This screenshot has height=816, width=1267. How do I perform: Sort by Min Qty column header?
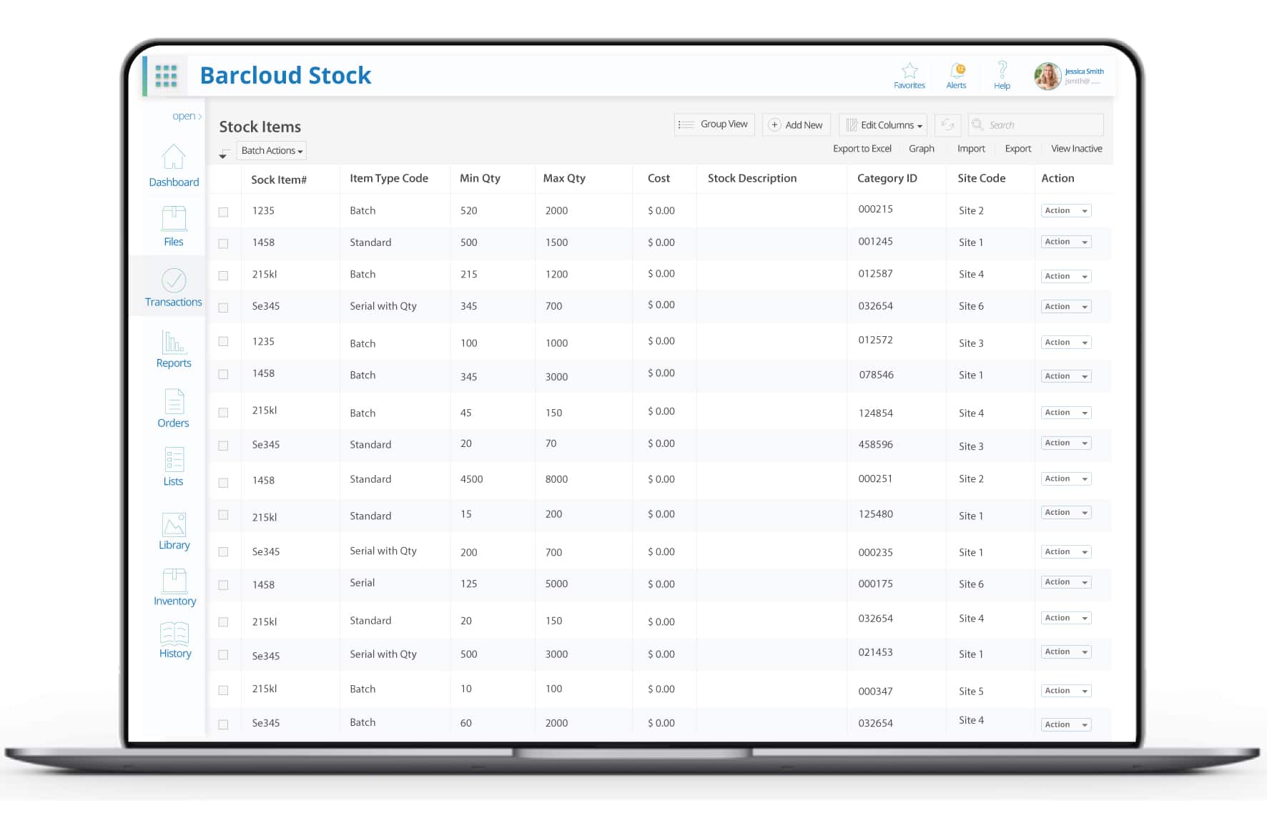tap(480, 178)
